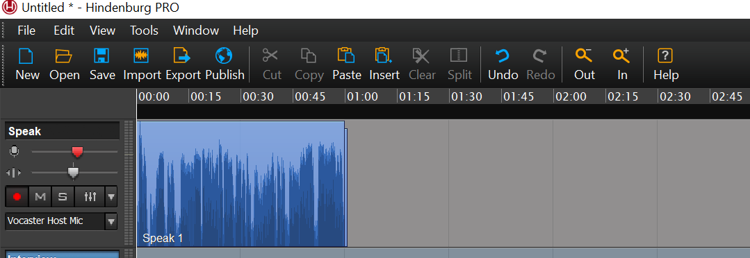Click the Speak track level meter
750x258 pixels.
[128, 183]
